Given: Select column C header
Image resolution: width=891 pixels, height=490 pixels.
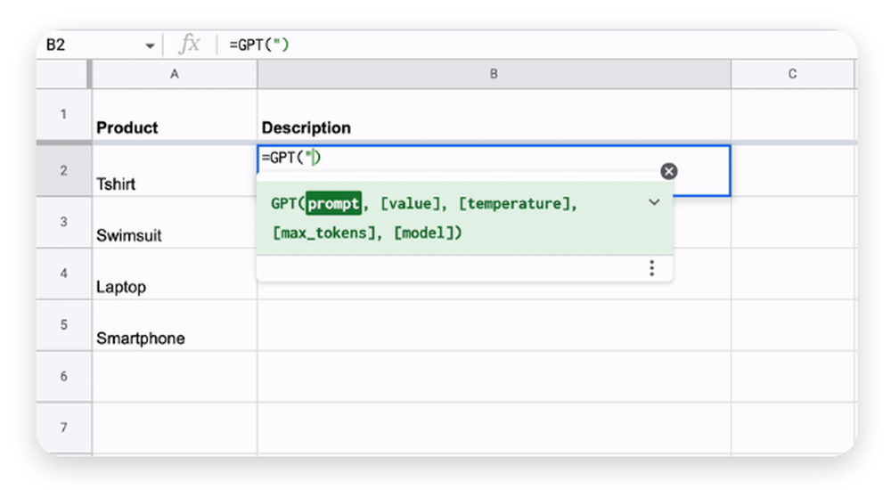Looking at the screenshot, I should tap(792, 74).
